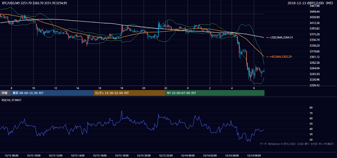Screen dimensions: 337x158
Task: Click the RSI 50 level label
Action: click(311, 124)
